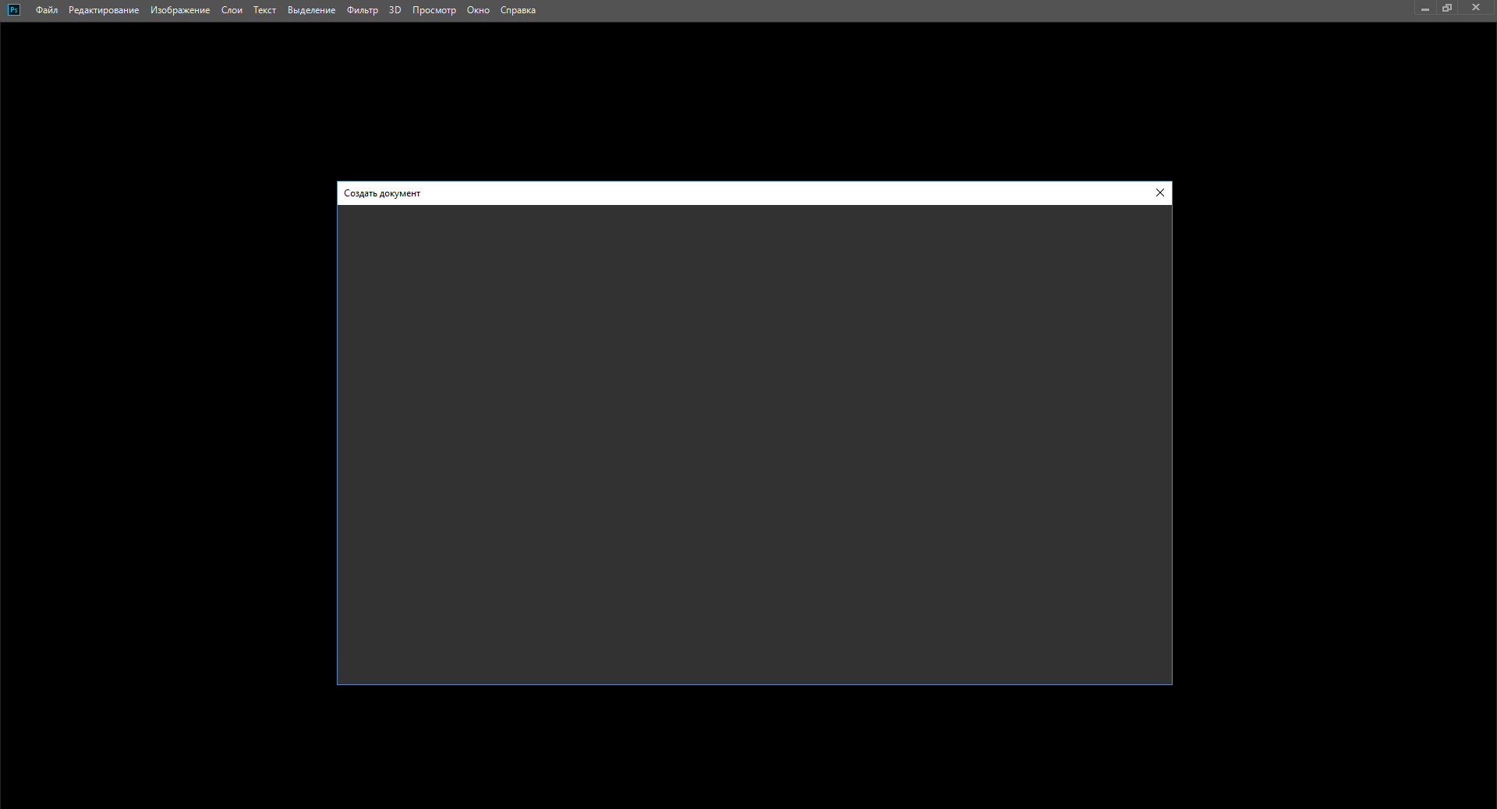Open the Справка menu
1497x809 pixels.
pos(518,10)
